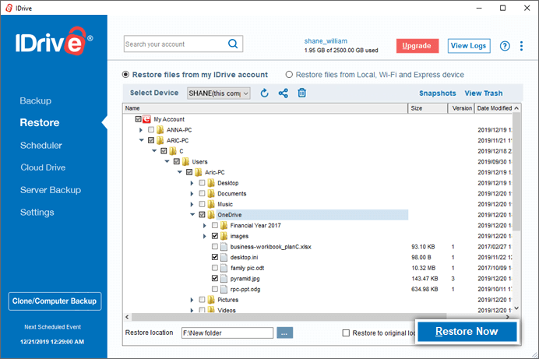Click the Upgrade button
Image resolution: width=539 pixels, height=359 pixels.
click(x=417, y=46)
